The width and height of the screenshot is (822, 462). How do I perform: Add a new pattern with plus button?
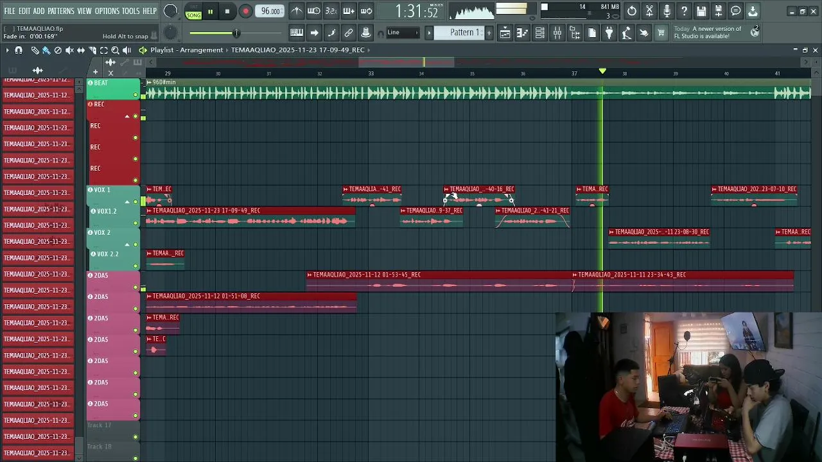489,33
